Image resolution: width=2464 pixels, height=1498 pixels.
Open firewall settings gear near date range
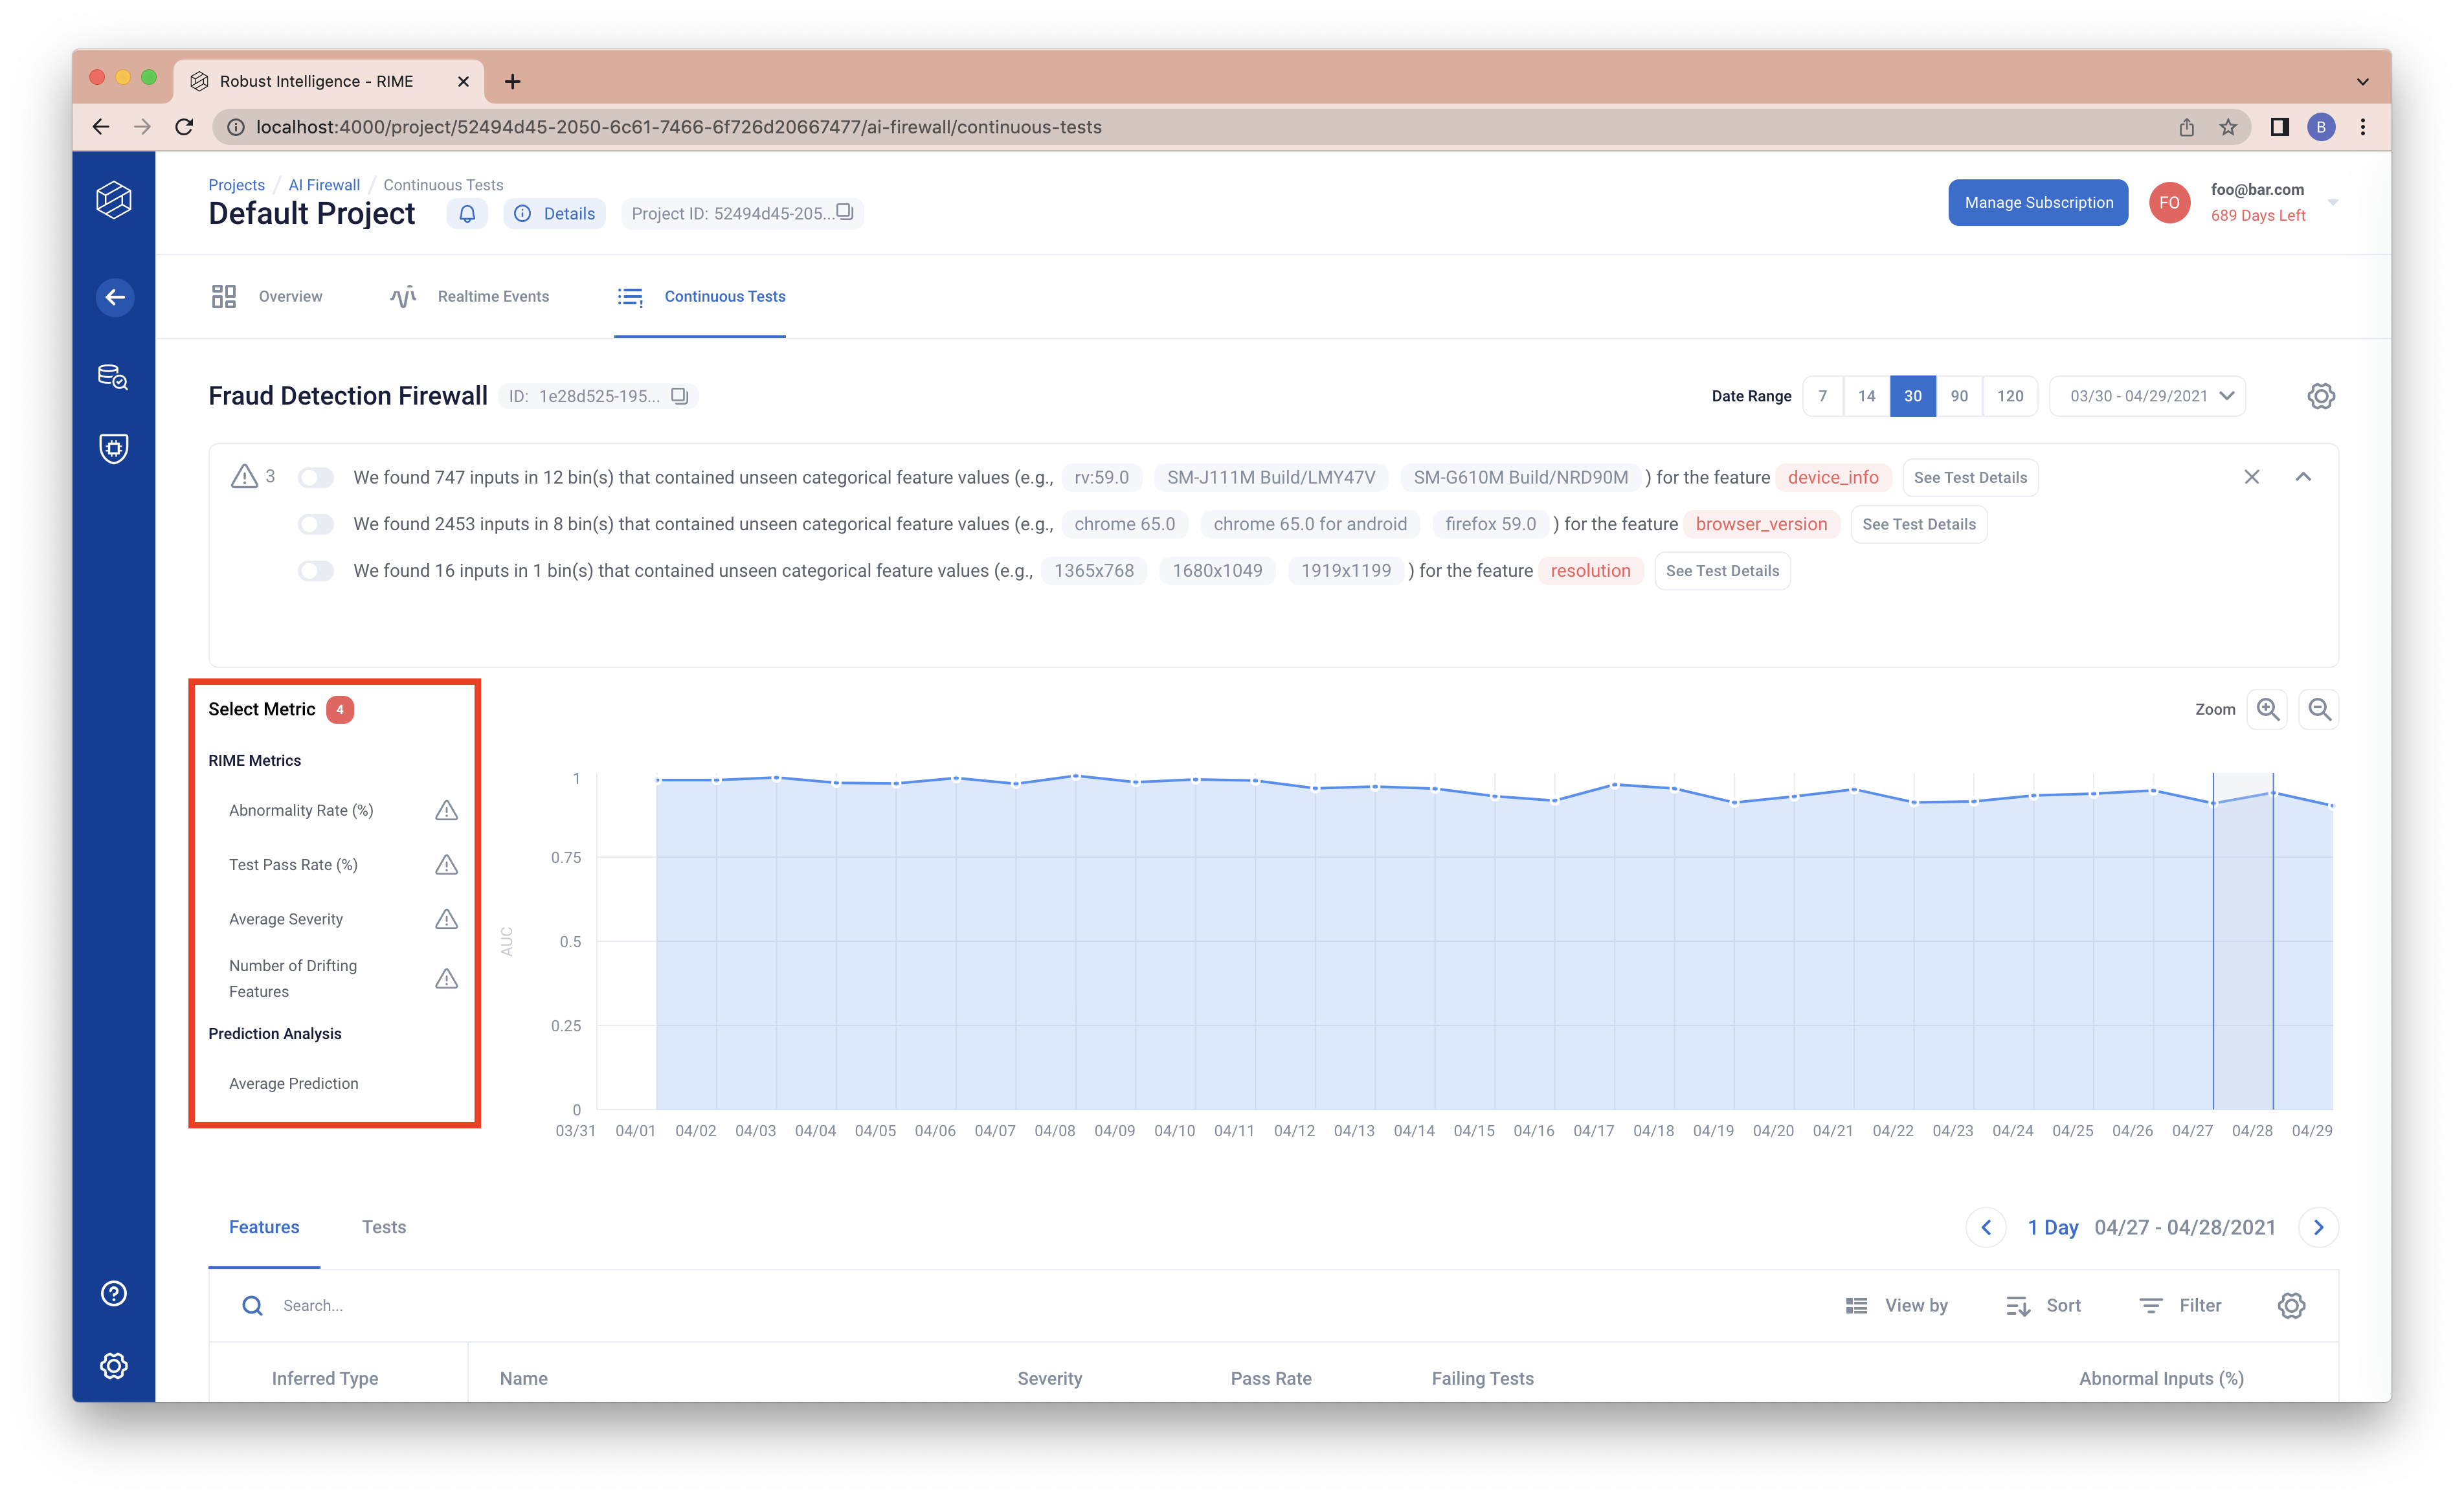coord(2321,396)
